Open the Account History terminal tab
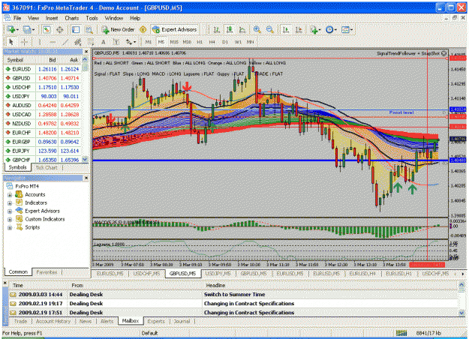The height and width of the screenshot is (339, 469). click(53, 321)
